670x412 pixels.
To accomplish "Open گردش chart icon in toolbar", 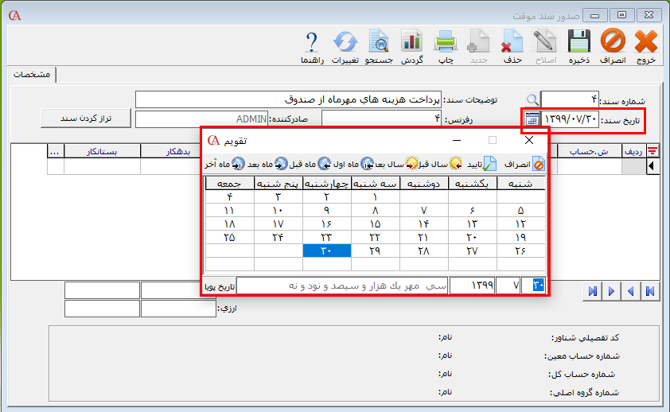I will (412, 47).
